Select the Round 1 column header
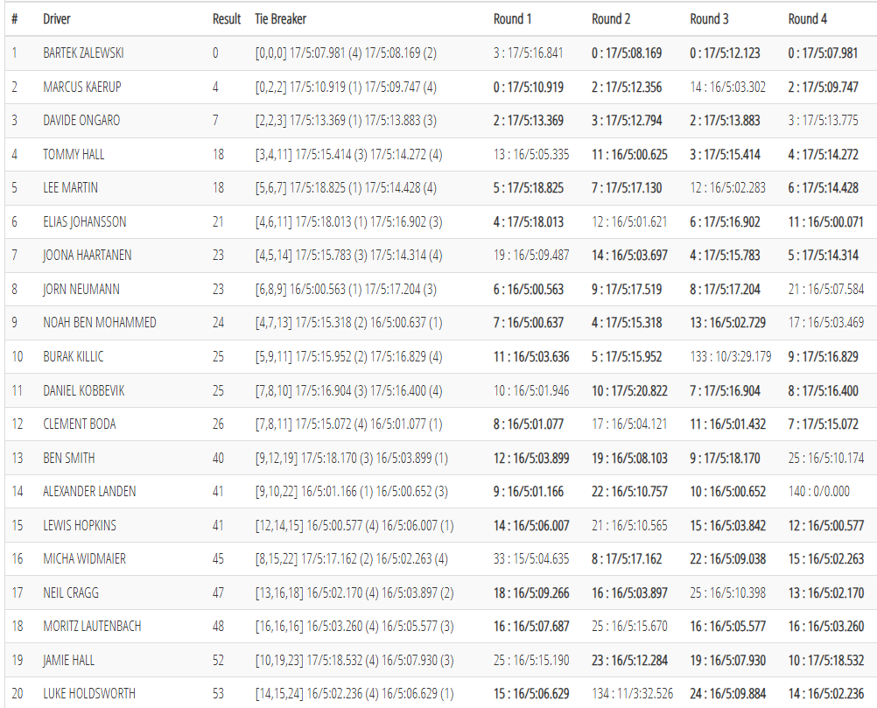This screenshot has width=877, height=708. point(512,18)
